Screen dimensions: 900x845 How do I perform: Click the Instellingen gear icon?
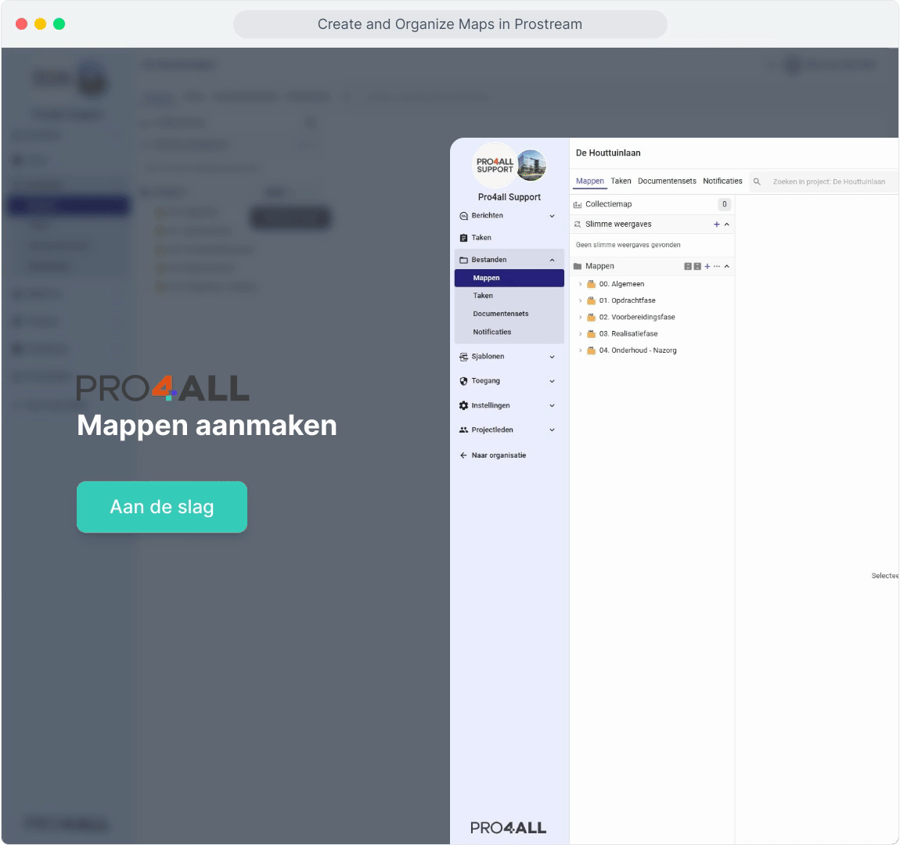coord(464,405)
